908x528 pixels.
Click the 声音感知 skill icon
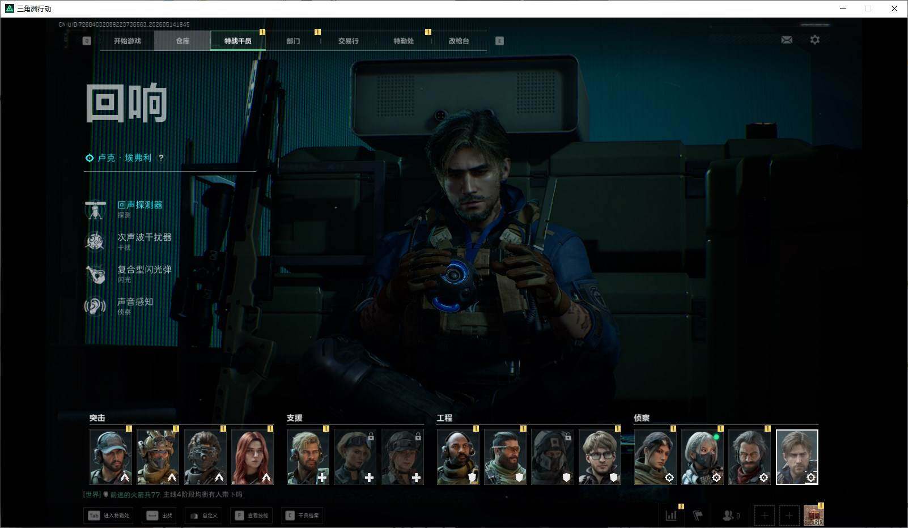(x=95, y=306)
